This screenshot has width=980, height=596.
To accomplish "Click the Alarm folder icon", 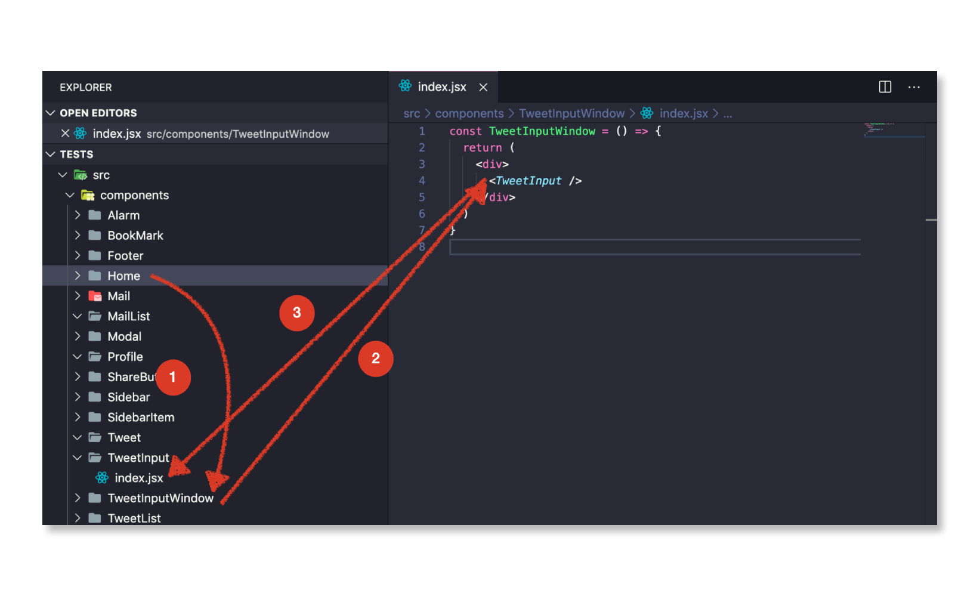I will (95, 215).
